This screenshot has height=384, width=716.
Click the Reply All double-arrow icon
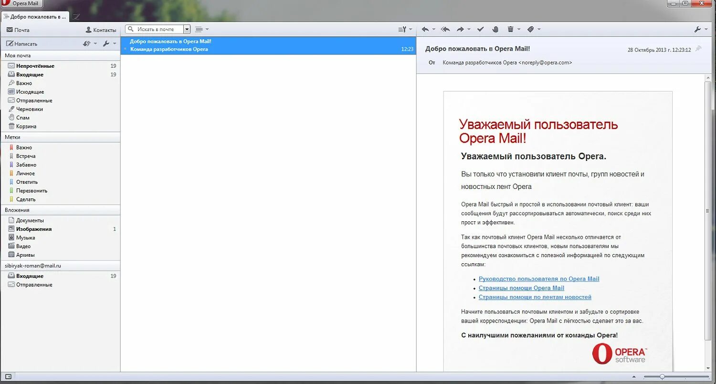pyautogui.click(x=445, y=30)
